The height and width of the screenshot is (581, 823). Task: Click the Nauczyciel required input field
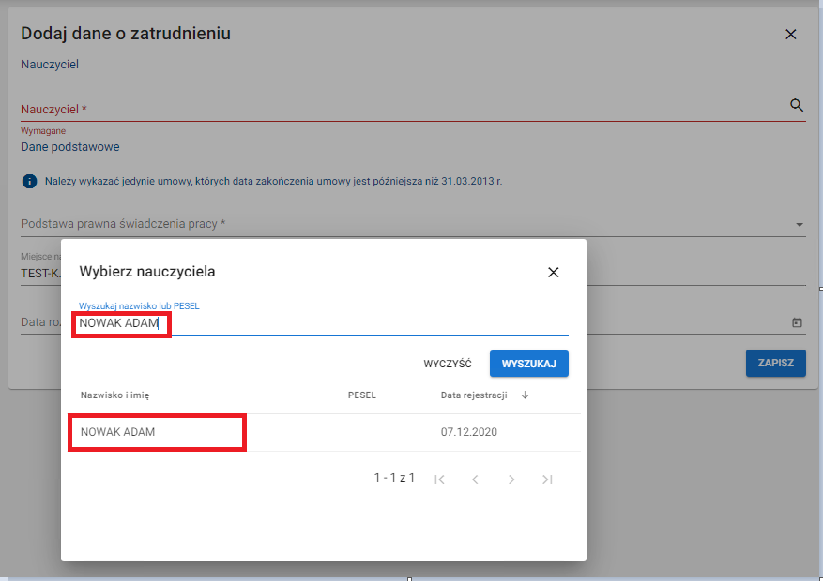click(x=394, y=110)
